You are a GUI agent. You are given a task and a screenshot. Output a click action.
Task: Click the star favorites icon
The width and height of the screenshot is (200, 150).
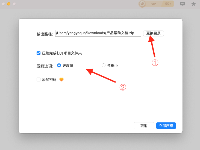pyautogui.click(x=193, y=4)
